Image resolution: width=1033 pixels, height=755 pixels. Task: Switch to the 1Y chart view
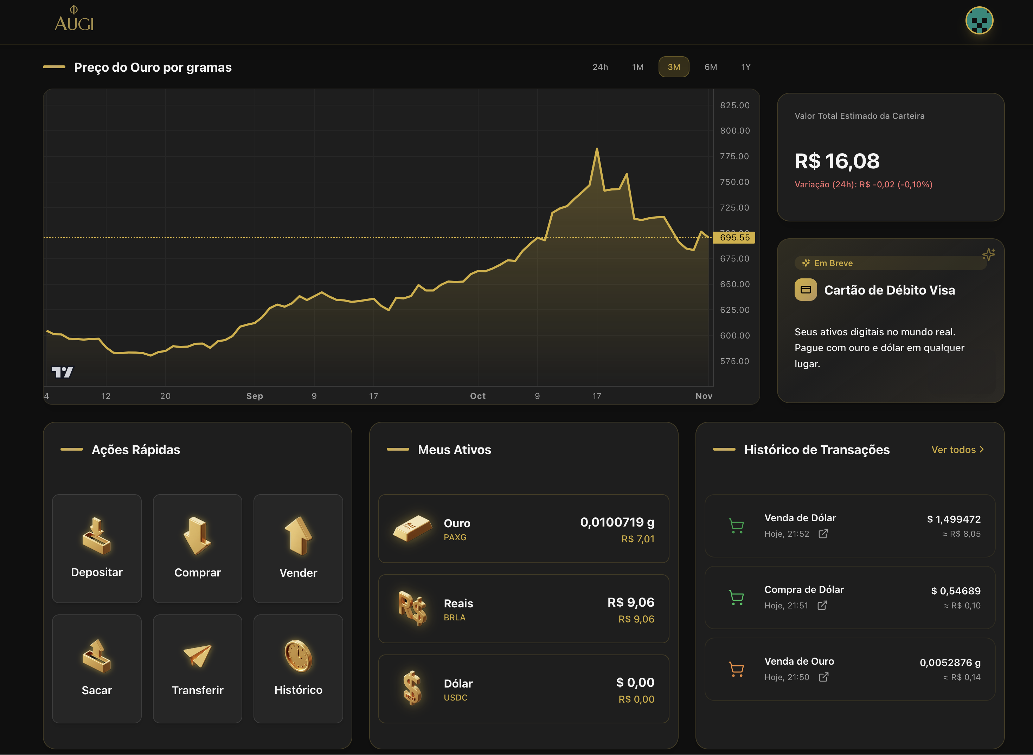(x=745, y=67)
